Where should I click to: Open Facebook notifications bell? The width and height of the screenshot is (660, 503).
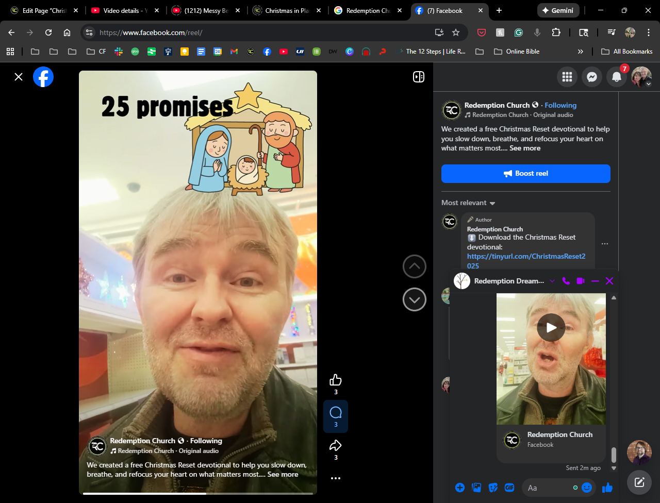pos(617,77)
